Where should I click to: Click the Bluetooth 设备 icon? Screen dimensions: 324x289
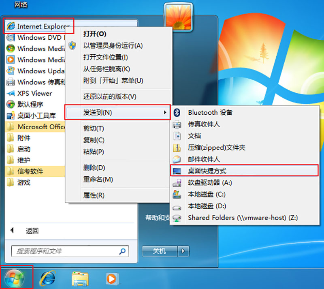point(177,113)
